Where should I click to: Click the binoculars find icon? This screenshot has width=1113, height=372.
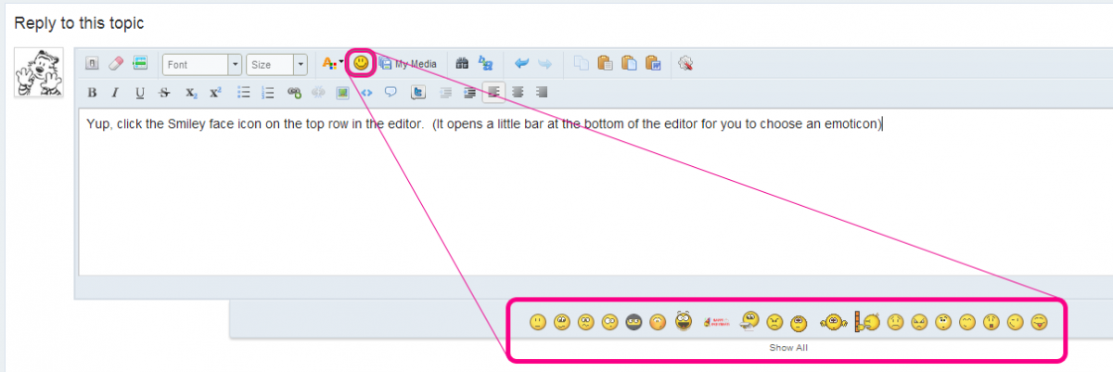pyautogui.click(x=463, y=64)
